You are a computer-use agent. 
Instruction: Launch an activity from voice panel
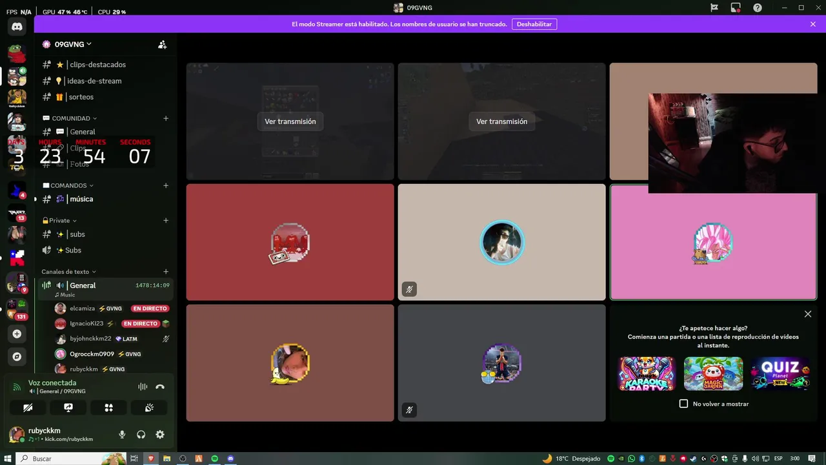tap(108, 408)
